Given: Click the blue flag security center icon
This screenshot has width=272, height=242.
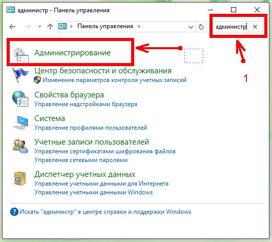Looking at the screenshot, I should pyautogui.click(x=20, y=75).
